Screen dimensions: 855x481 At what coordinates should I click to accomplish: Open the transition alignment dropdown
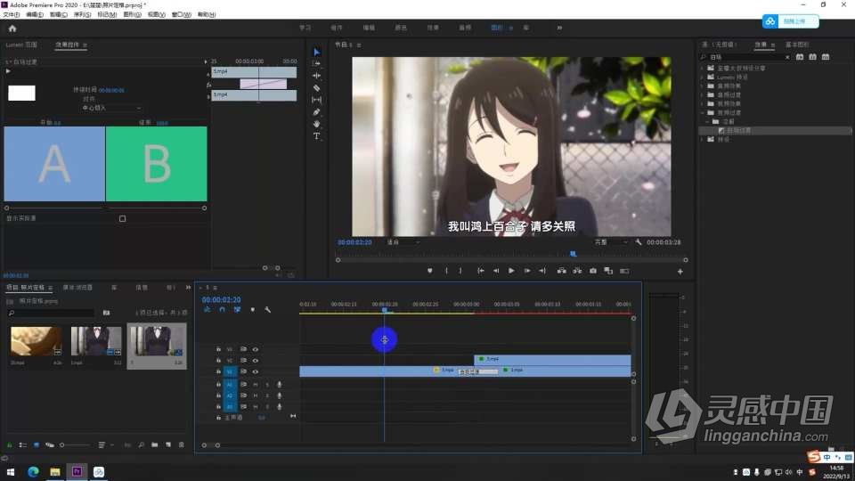coord(111,108)
